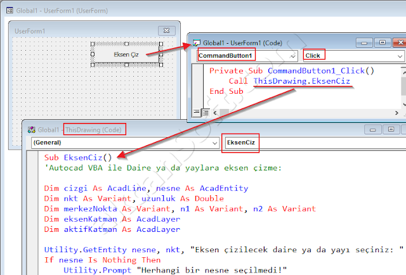Click the EksenCiz procedure combo box
Image resolution: width=406 pixels, height=275 pixels.
click(315, 143)
